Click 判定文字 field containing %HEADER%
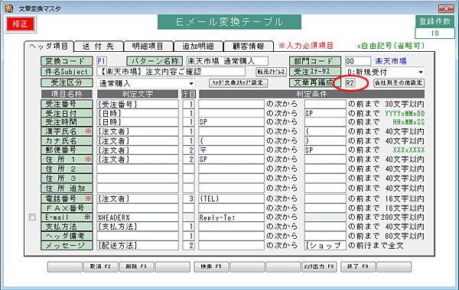This screenshot has height=290, width=459. (x=138, y=217)
